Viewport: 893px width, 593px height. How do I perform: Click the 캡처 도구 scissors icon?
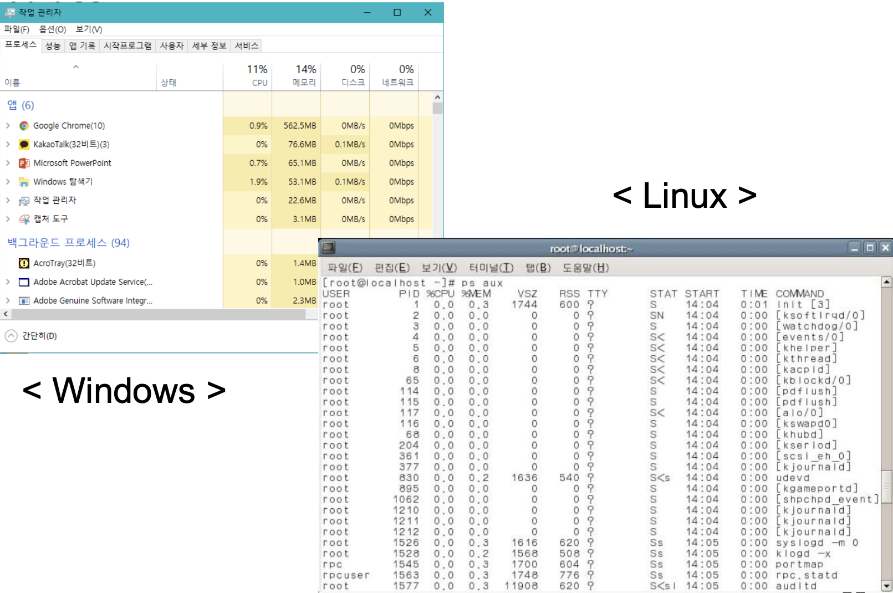[24, 219]
